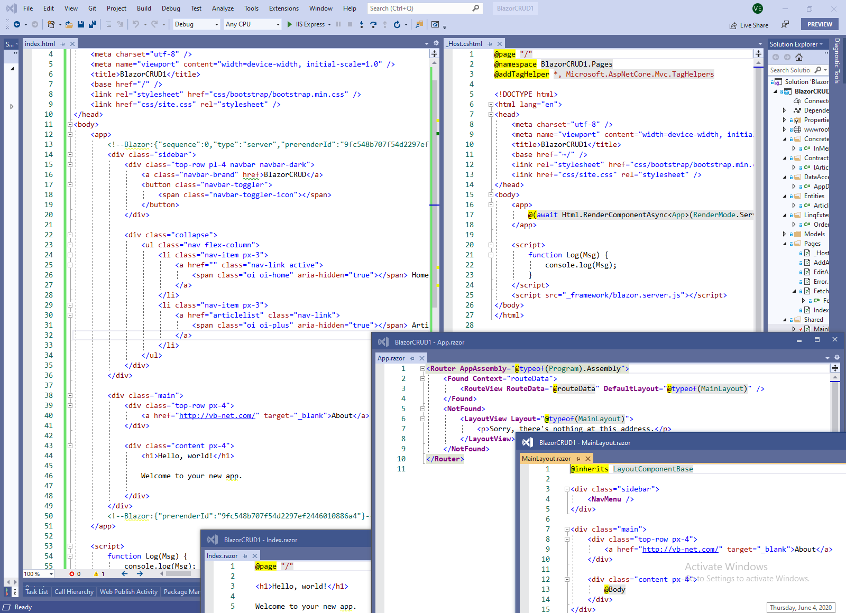Click the Solution Explorer Home icon
This screenshot has height=613, width=846.
click(799, 57)
